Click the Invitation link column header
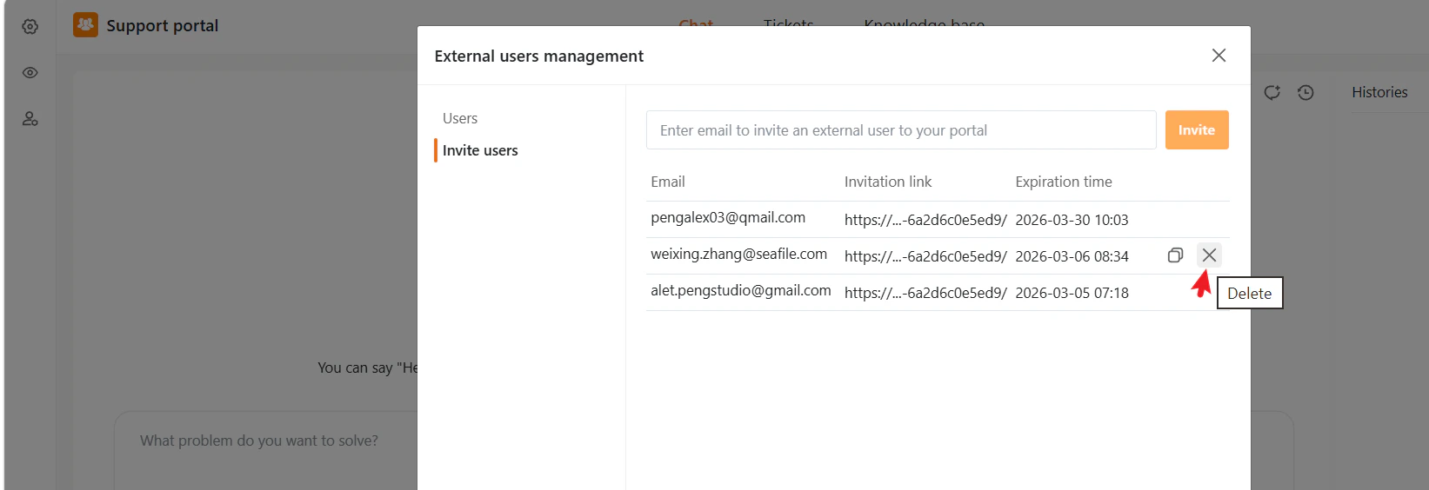 coord(888,182)
